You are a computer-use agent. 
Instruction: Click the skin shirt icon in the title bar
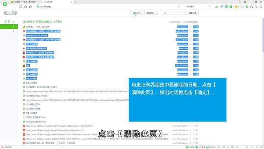(x=245, y=2)
